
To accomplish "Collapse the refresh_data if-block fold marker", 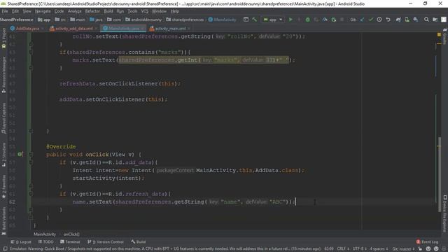I will [31, 194].
